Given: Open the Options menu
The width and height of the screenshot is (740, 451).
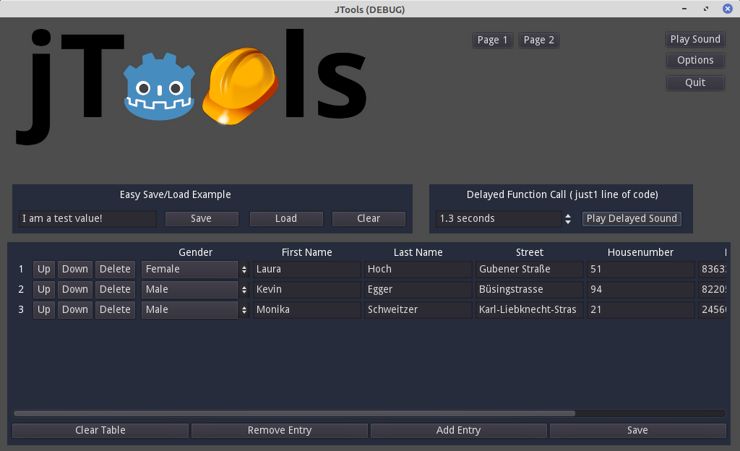Looking at the screenshot, I should coord(695,61).
